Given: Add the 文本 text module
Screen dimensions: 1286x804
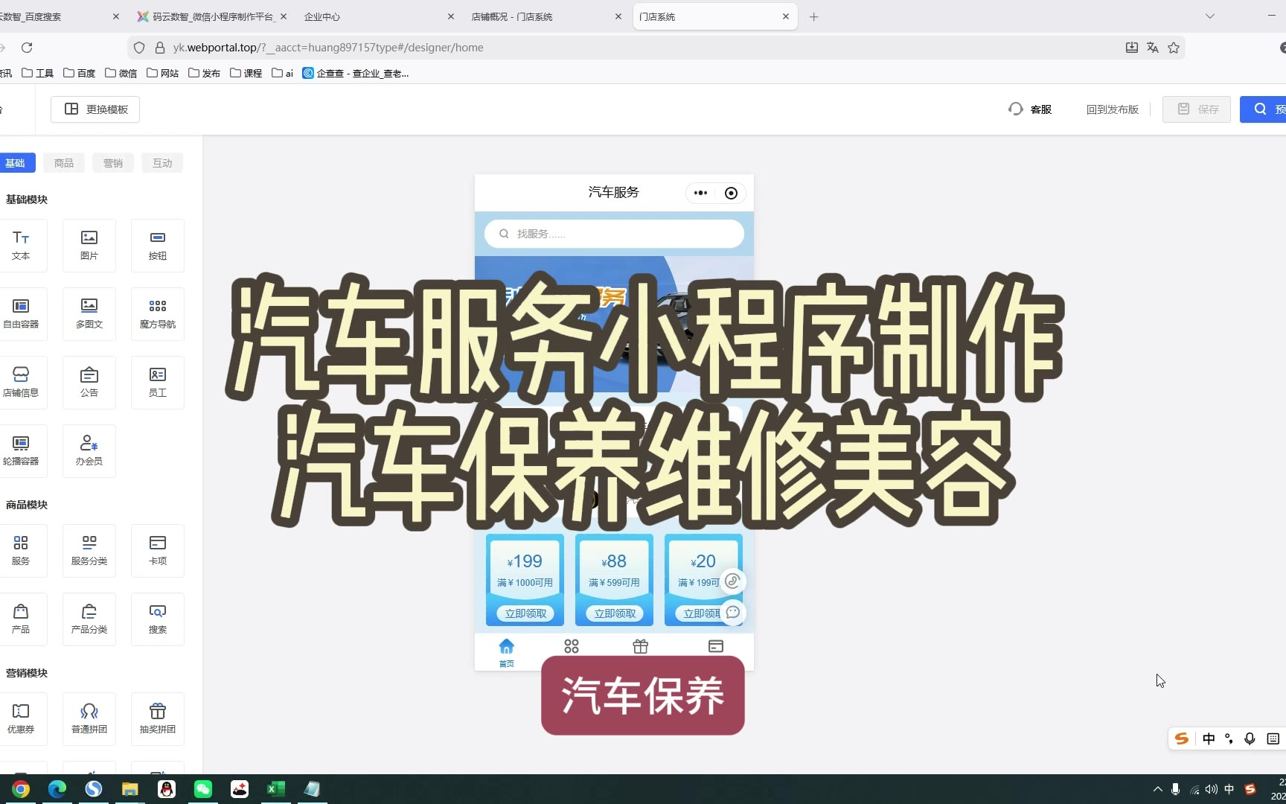Looking at the screenshot, I should pos(21,245).
